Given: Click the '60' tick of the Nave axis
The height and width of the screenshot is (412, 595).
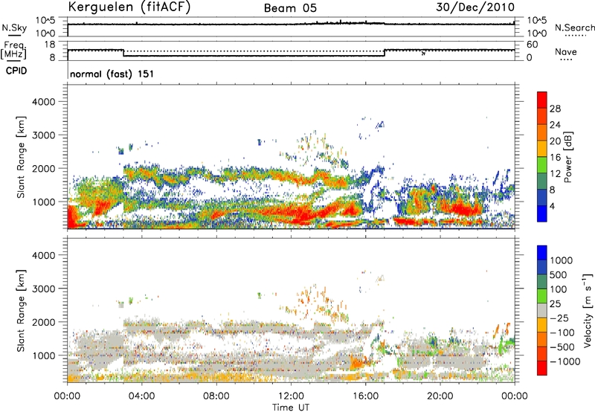Looking at the screenshot, I should [532, 45].
